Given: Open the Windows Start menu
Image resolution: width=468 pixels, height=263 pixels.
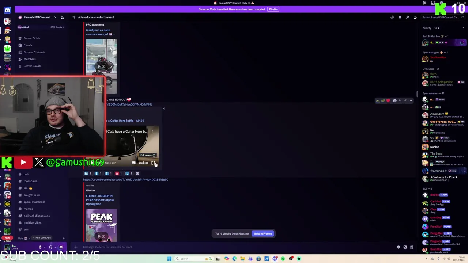Looking at the screenshot, I should point(169,259).
